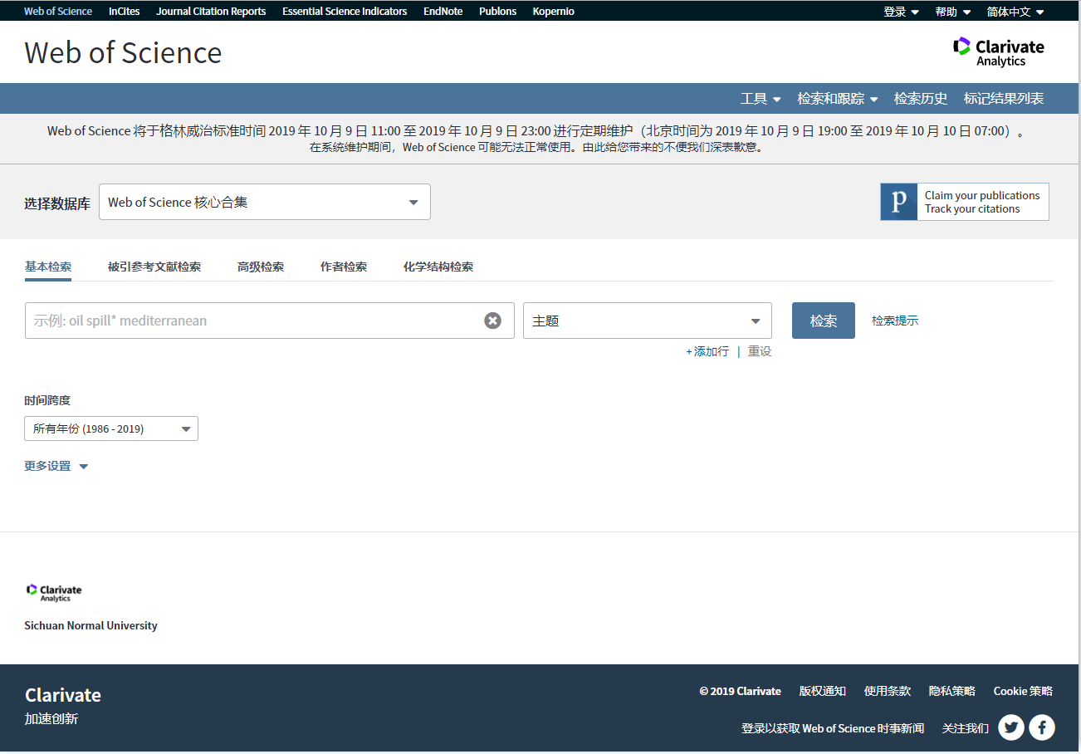Viewport: 1081px width, 754px height.
Task: Open the Facebook follow icon
Action: (1042, 728)
